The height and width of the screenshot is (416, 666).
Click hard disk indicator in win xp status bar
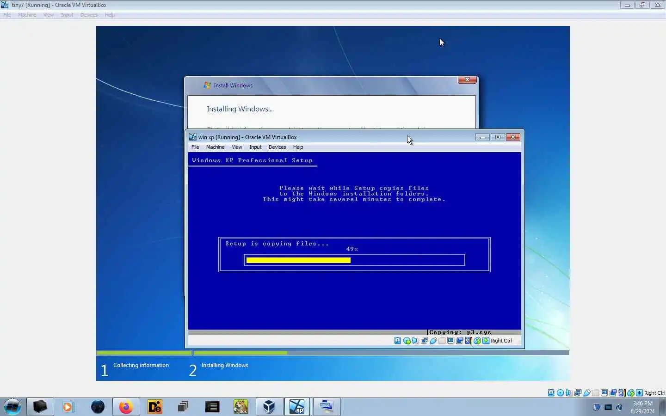pos(398,341)
